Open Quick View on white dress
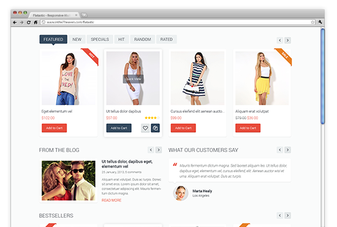Screen dimensions: 337x227 tap(133, 79)
